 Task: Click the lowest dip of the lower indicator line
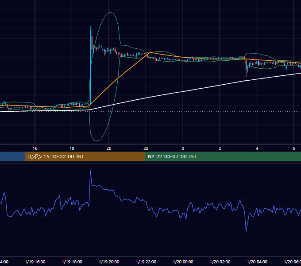click(246, 231)
